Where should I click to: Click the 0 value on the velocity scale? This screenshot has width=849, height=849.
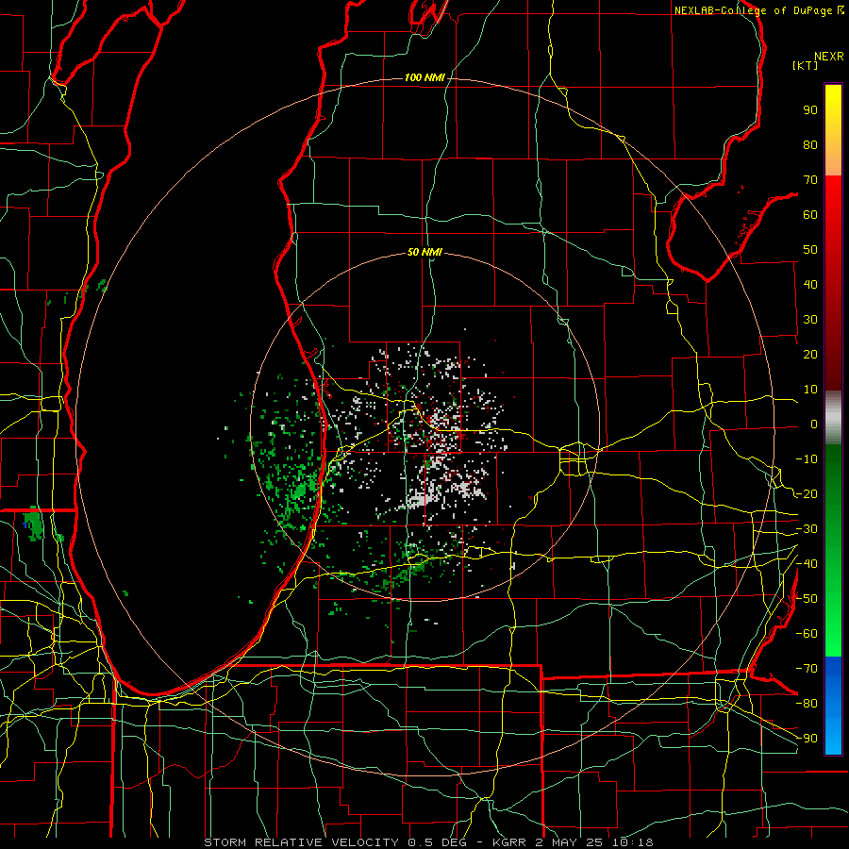[x=814, y=424]
